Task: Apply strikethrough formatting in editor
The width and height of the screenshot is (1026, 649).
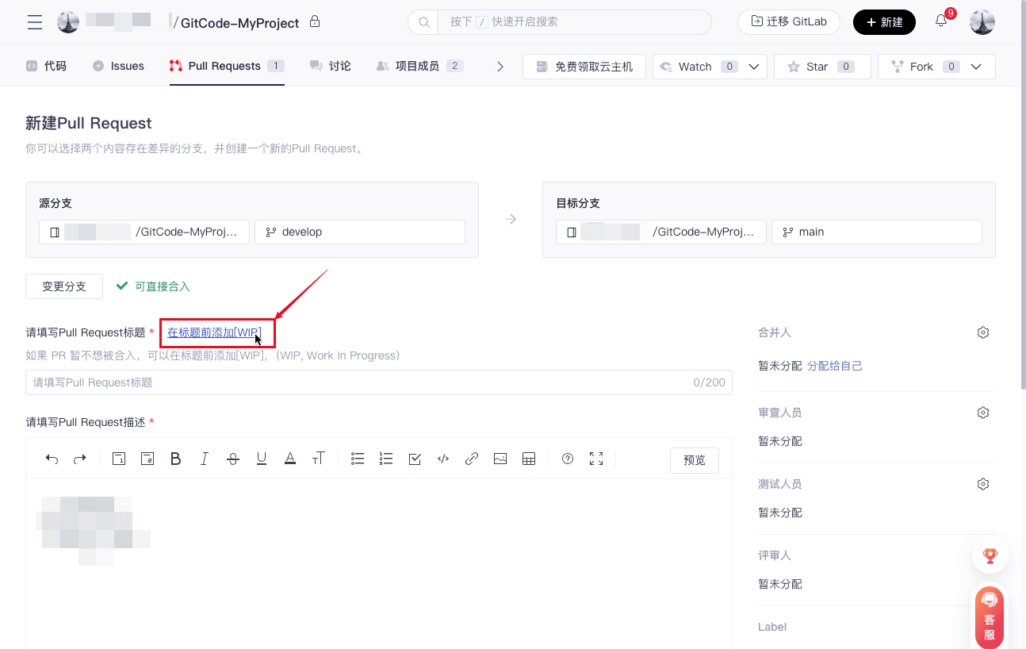Action: [x=233, y=459]
